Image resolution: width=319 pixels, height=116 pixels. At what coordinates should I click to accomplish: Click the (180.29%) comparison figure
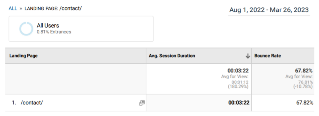[239, 87]
